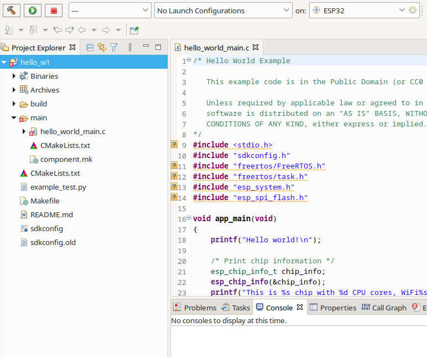The height and width of the screenshot is (357, 427).
Task: Open the Project Explorer View Menu dots
Action: [x=130, y=47]
